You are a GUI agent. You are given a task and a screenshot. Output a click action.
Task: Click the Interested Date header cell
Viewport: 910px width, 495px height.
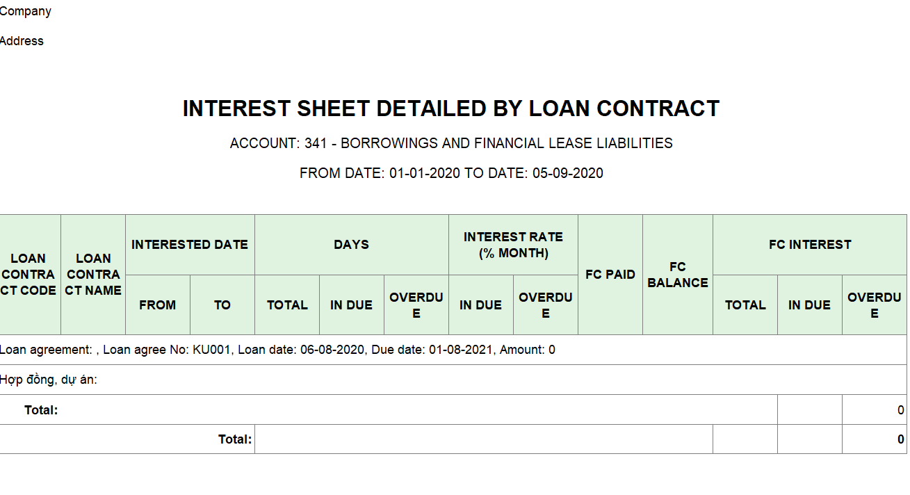[x=190, y=245]
